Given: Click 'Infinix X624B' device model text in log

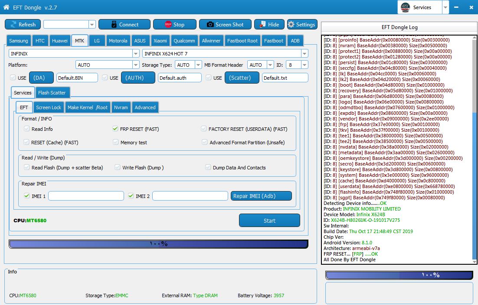Looking at the screenshot, I should click(371, 214).
